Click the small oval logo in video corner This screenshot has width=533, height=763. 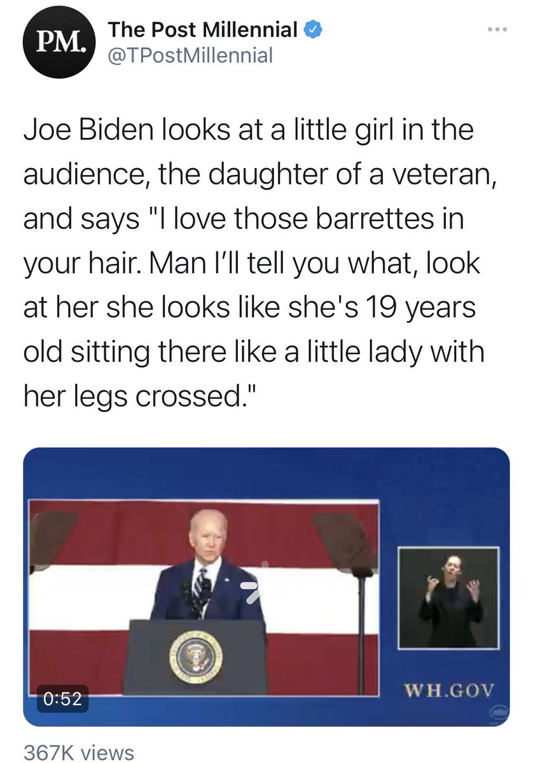coord(498,713)
